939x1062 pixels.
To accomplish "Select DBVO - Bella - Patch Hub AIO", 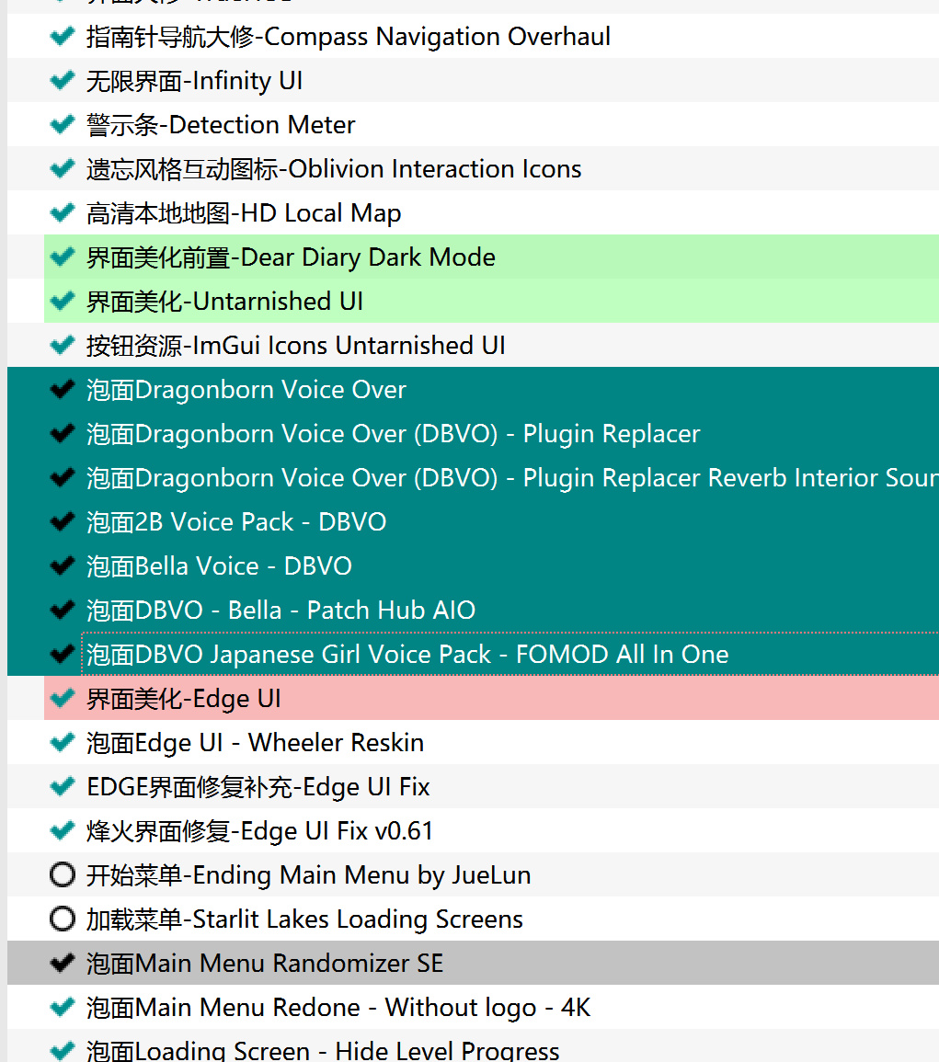I will click(x=281, y=611).
